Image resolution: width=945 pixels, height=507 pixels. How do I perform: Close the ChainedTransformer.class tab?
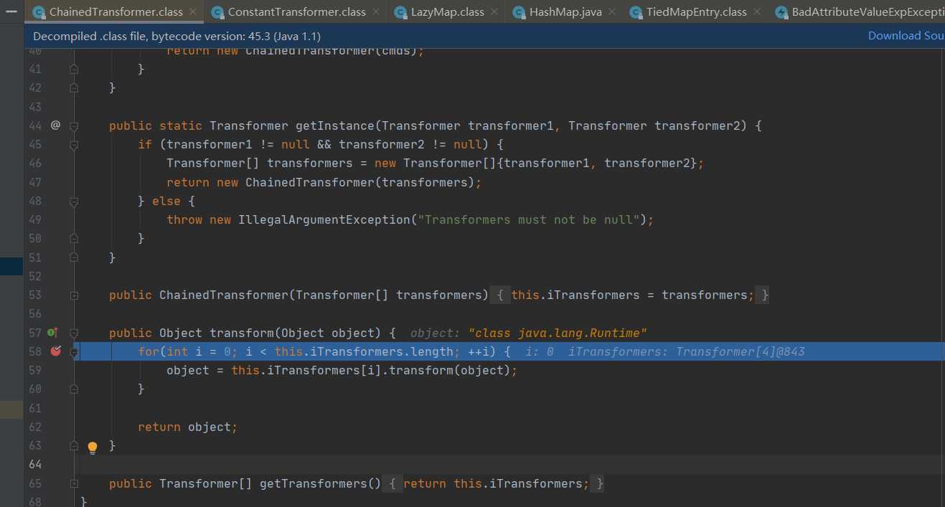pos(193,12)
